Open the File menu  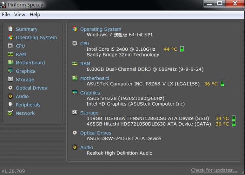coord(6,15)
